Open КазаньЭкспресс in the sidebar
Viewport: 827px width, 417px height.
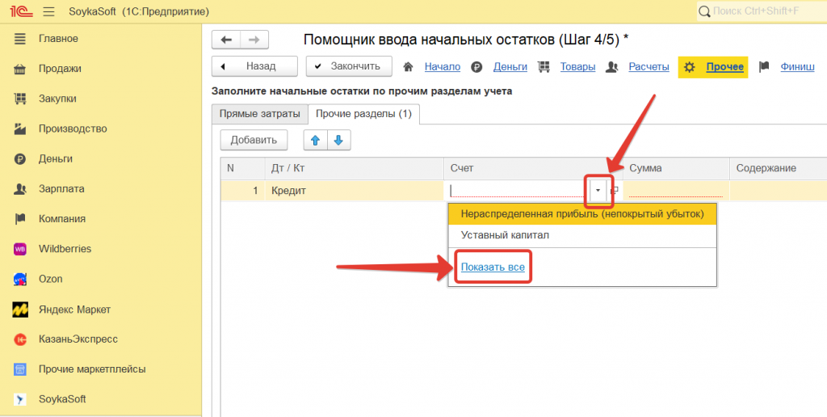pyautogui.click(x=78, y=339)
